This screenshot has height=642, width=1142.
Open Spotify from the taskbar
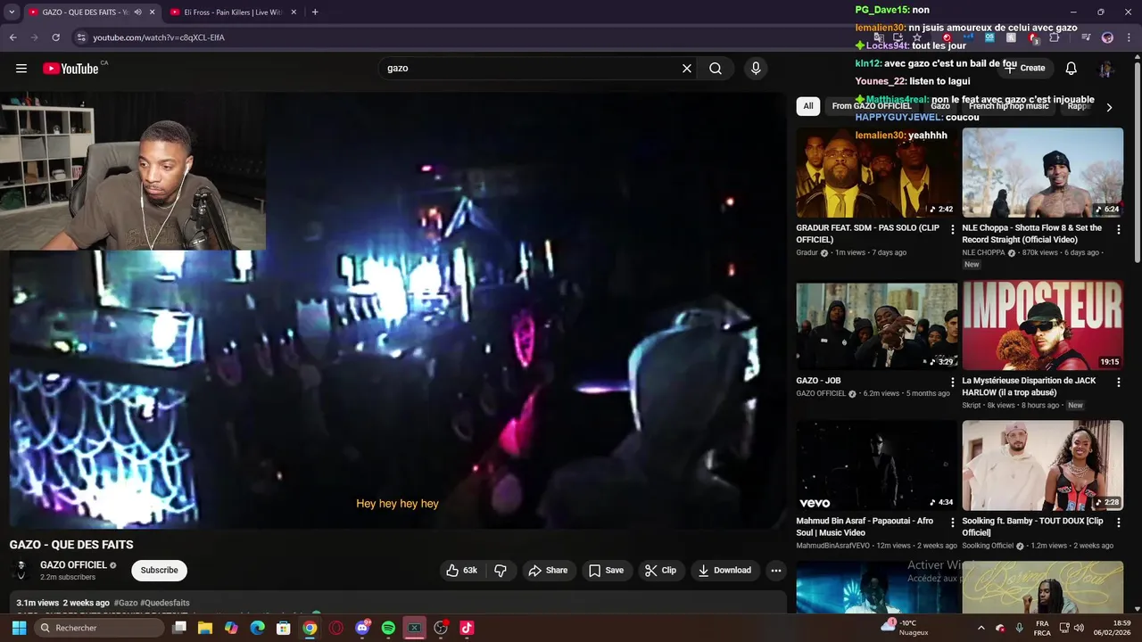tap(388, 628)
